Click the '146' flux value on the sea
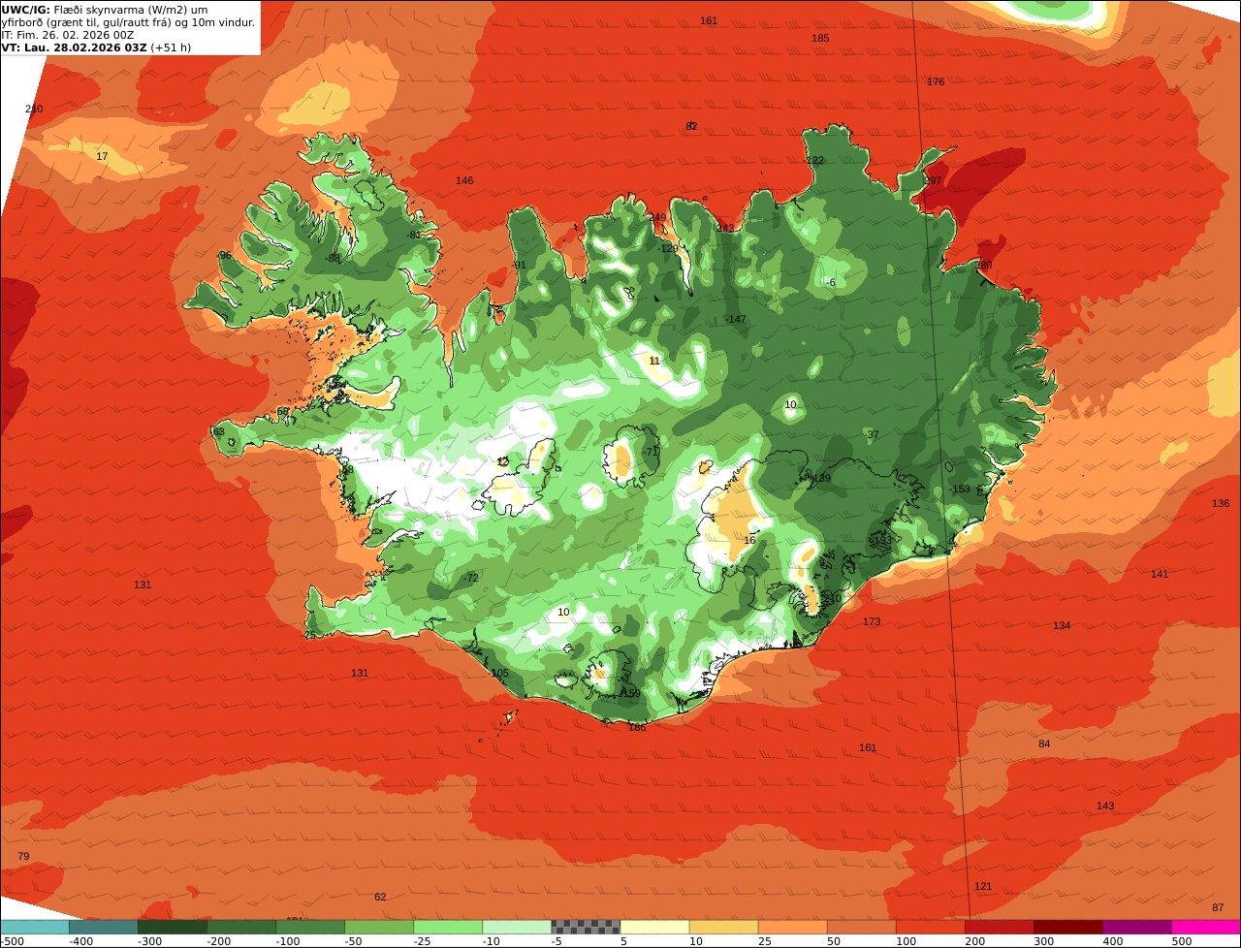 [464, 180]
